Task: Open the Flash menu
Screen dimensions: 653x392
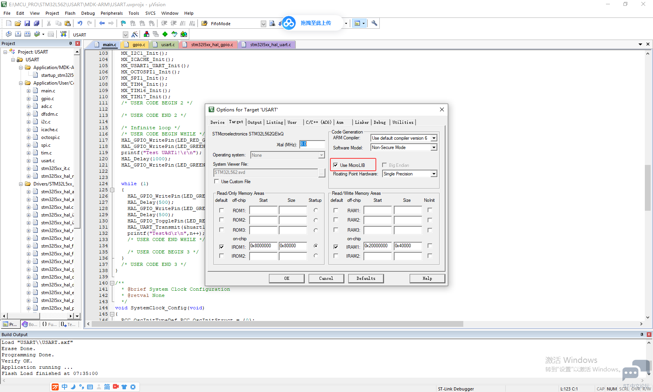Action: (70, 13)
